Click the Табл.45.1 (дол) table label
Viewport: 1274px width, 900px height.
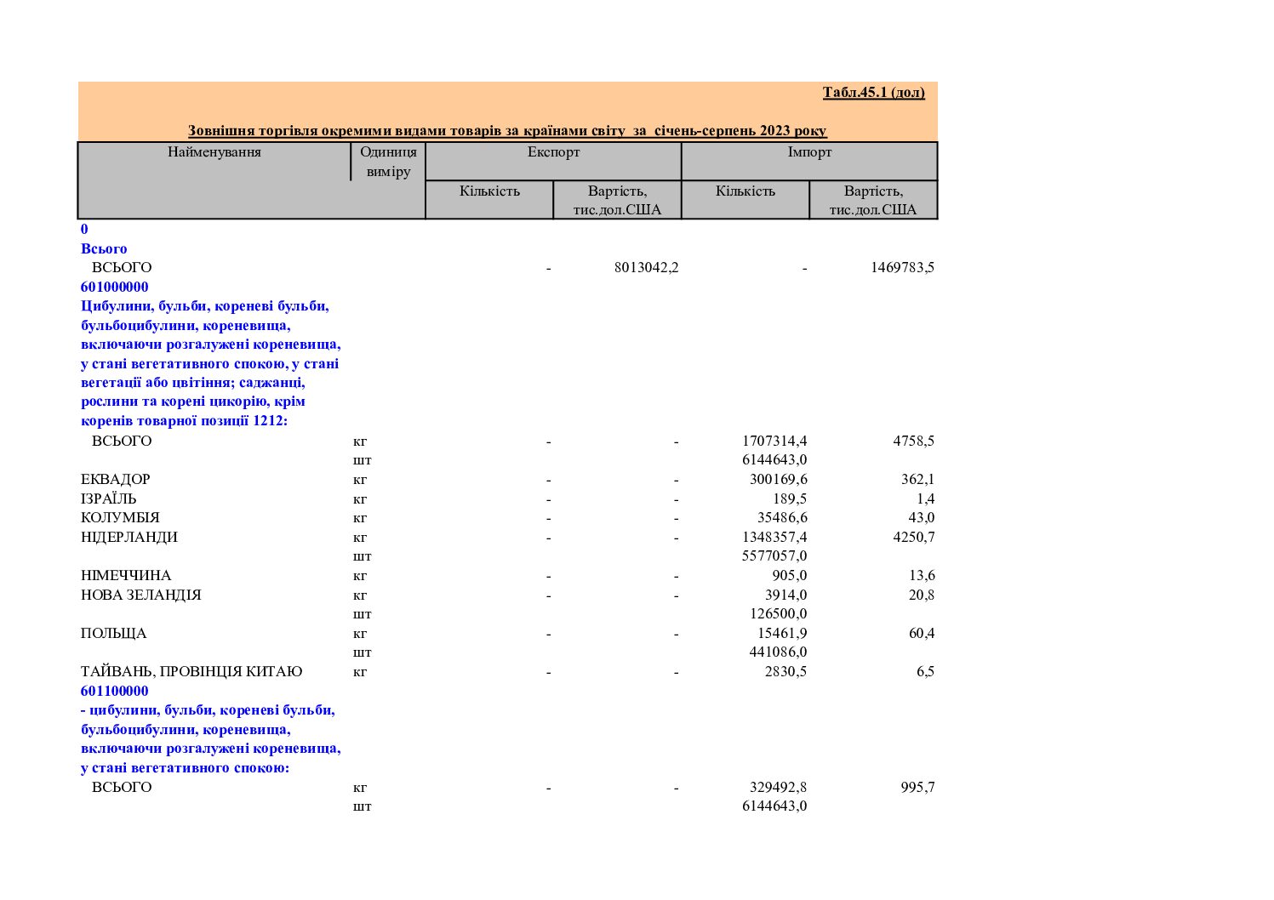coord(873,92)
